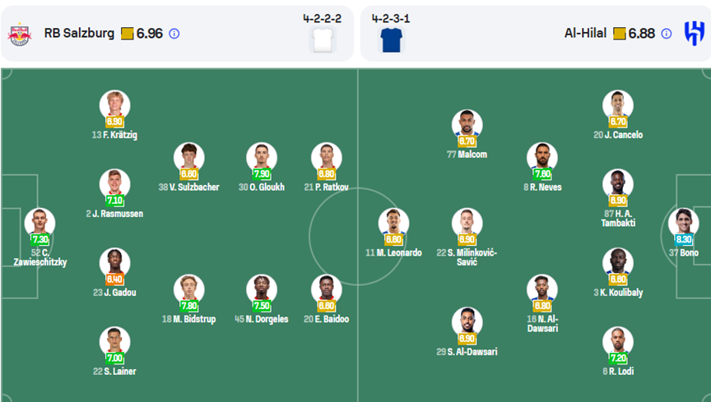Click N. Dorgeles's 7.50 rating badge
Image resolution: width=711 pixels, height=402 pixels.
point(261,306)
